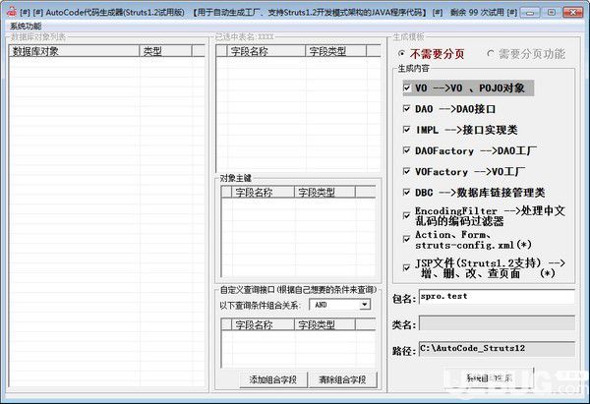Toggle the VOFactory -->VO工厂 checkbox
The width and height of the screenshot is (590, 404).
(x=406, y=172)
